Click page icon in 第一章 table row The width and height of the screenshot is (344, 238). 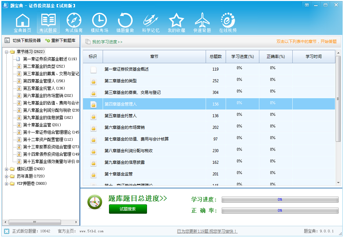click(93, 70)
